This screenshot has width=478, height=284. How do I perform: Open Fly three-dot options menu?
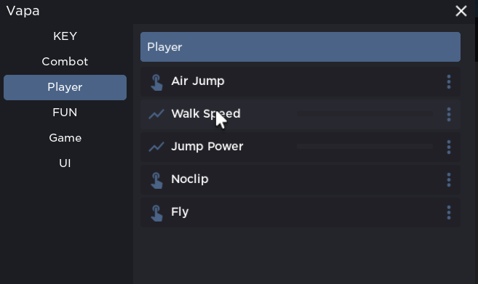(x=448, y=213)
